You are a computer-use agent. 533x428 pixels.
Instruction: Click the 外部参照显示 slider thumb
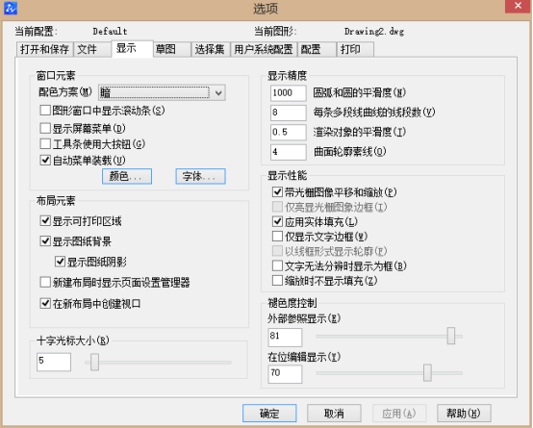(451, 336)
